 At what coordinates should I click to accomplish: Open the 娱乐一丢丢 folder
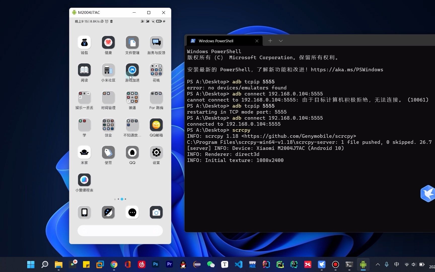pyautogui.click(x=84, y=97)
